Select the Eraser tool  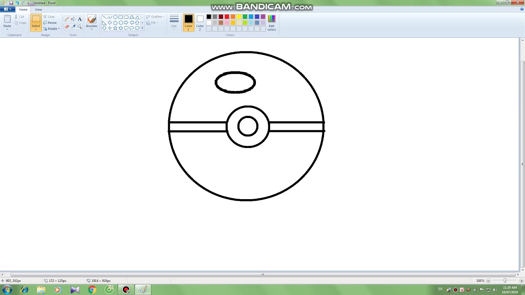click(x=66, y=27)
